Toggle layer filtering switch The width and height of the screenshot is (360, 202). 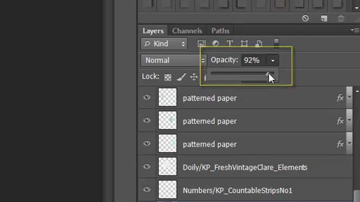[276, 43]
